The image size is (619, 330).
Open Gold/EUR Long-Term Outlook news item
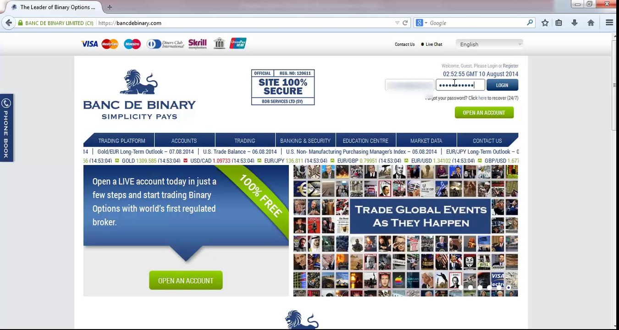coord(146,152)
